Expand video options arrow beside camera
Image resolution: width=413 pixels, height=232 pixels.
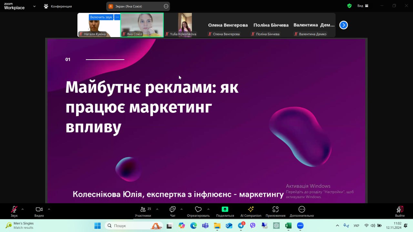49,209
